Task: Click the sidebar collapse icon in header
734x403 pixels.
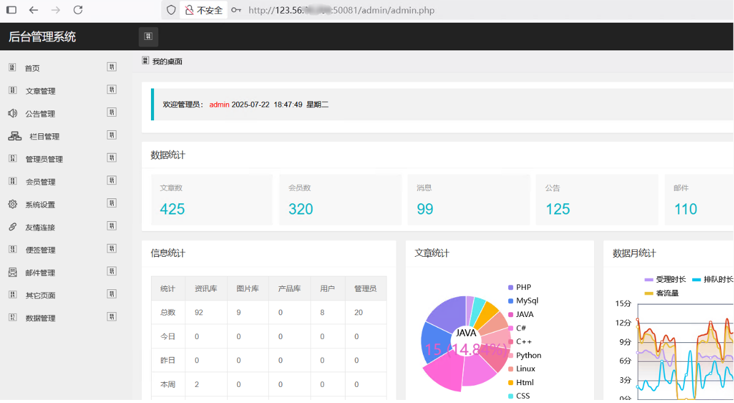Action: [x=148, y=37]
